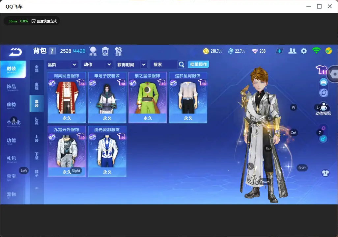Click the Down key overlay
This screenshot has height=237, width=338.
265,182
